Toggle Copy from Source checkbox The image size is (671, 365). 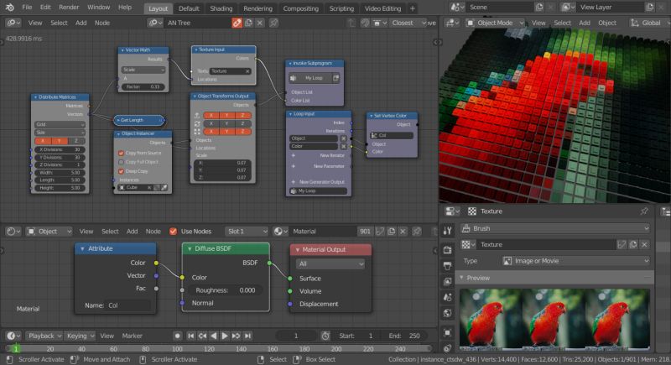click(x=121, y=153)
